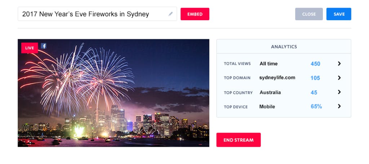Select the Australia top country entry
The height and width of the screenshot is (164, 369).
270,93
